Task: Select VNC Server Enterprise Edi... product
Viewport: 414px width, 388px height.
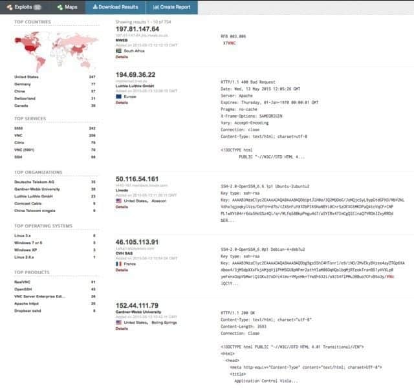Action: coord(39,296)
